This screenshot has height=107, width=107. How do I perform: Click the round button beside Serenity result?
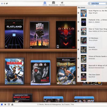[78, 49]
